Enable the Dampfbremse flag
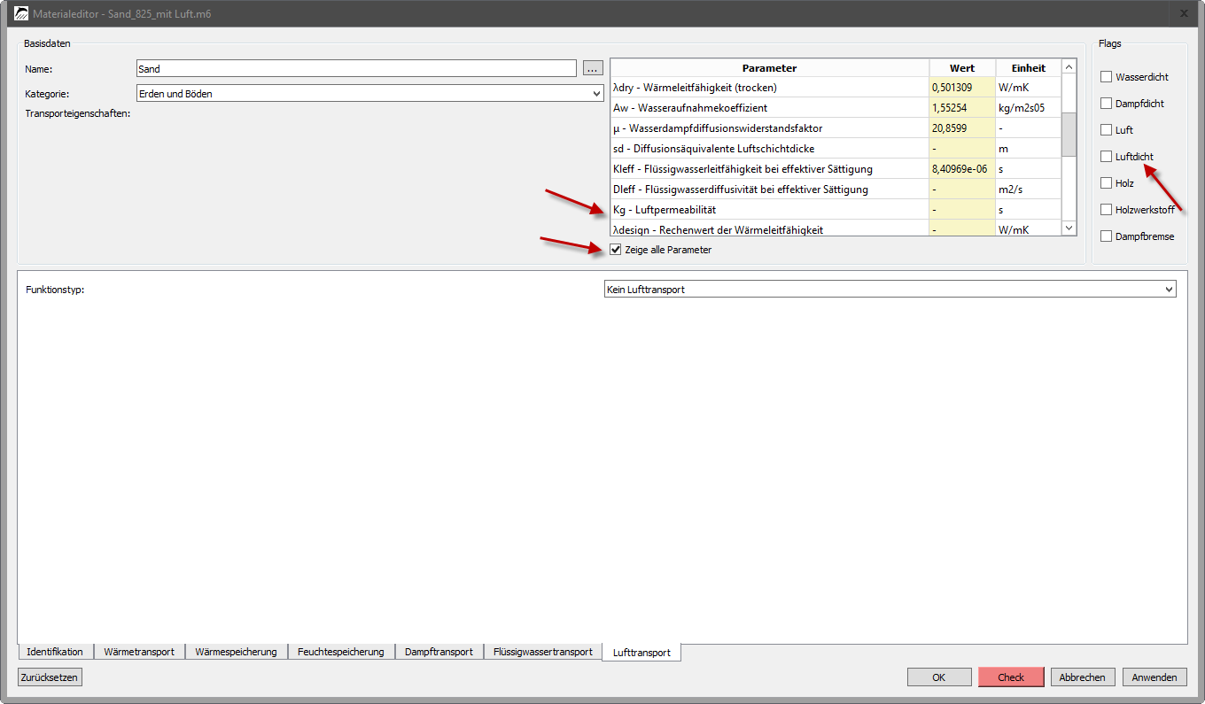 (1106, 236)
